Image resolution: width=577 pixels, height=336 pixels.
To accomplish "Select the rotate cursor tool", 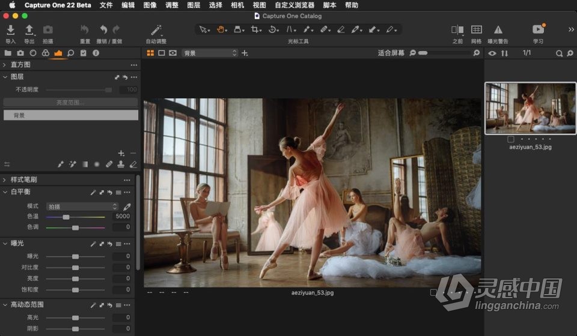I will pyautogui.click(x=273, y=29).
